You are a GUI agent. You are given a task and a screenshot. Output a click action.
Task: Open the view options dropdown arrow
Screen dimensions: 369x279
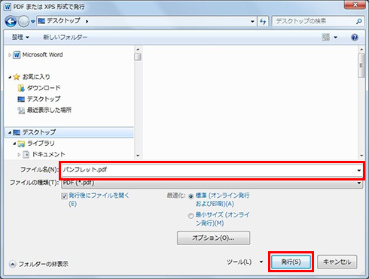[336, 38]
